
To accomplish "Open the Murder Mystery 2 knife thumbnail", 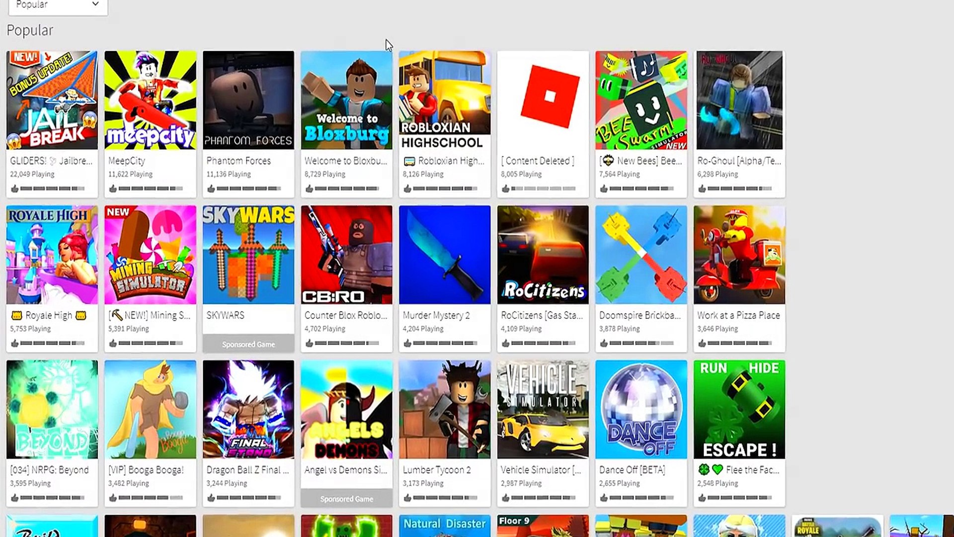I will 444,255.
